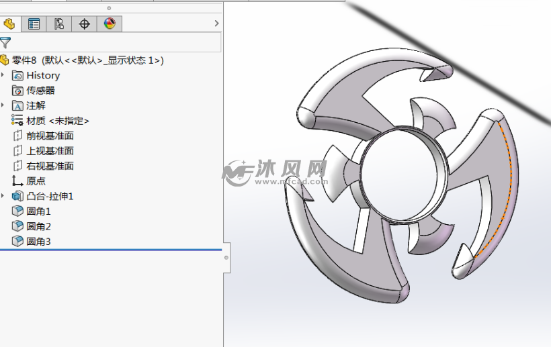Switch to the ConfigurationManager tab
Image resolution: width=551 pixels, height=347 pixels.
[59, 24]
